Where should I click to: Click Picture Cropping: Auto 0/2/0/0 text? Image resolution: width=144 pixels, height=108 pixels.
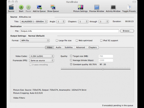tap(28, 93)
